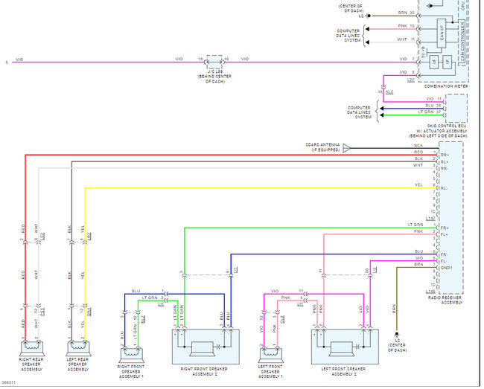Click the "BLU 38" wire label
This screenshot has width=484, height=389.
(433, 106)
